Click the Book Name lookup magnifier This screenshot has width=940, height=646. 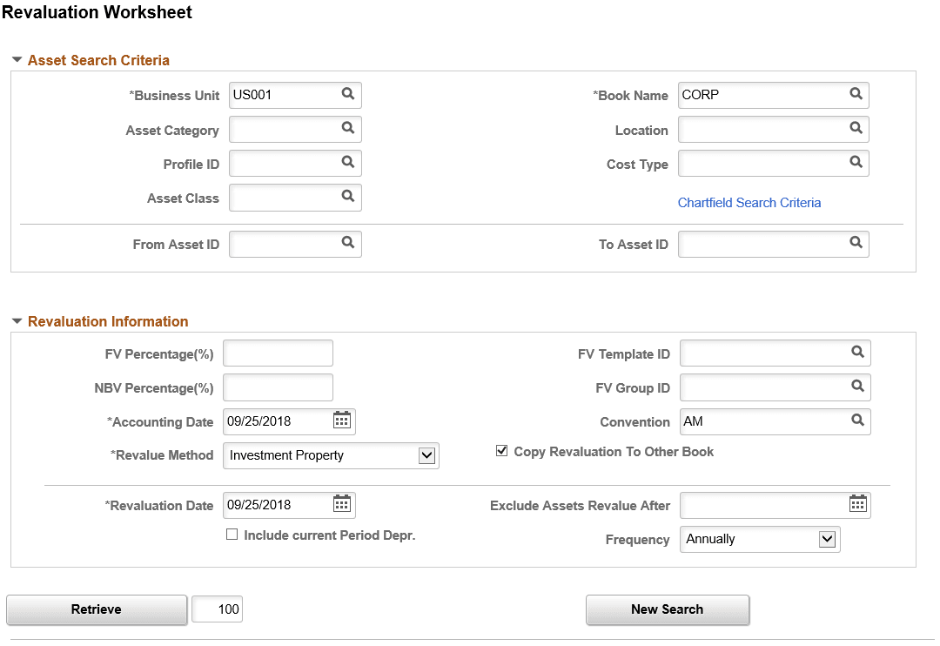[856, 94]
